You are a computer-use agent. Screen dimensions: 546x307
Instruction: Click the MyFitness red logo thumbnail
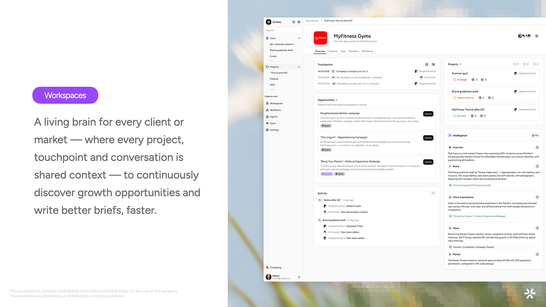tap(320, 38)
